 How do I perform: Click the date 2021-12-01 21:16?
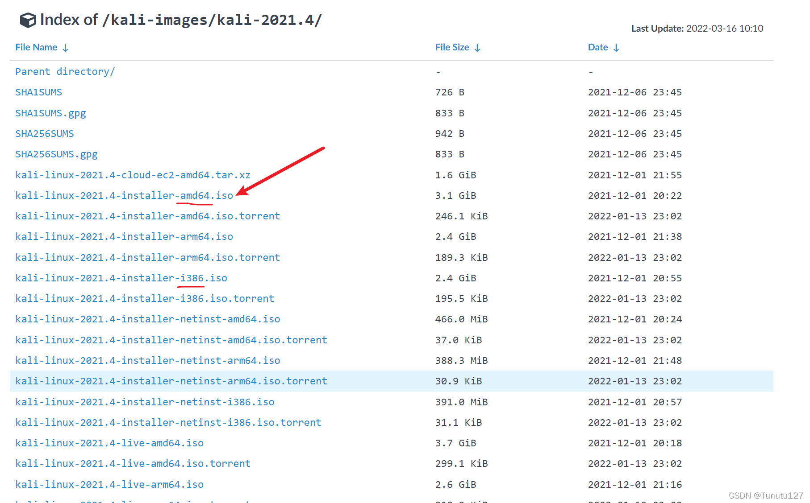click(x=635, y=485)
